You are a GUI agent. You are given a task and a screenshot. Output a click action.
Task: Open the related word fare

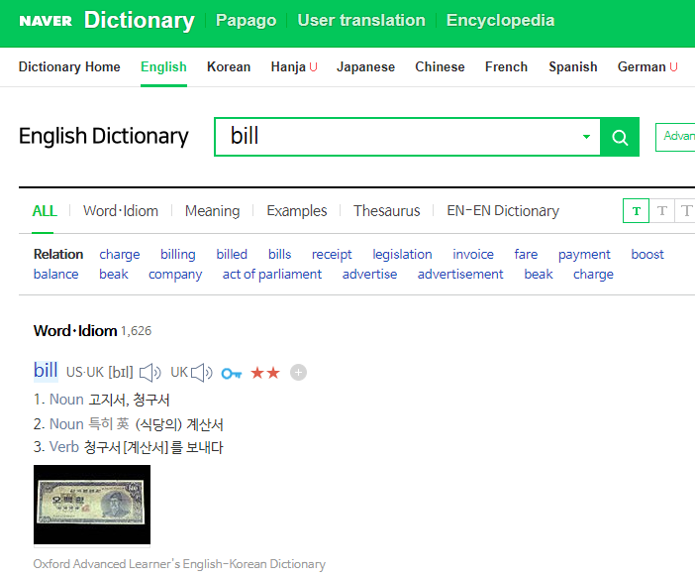coord(526,255)
